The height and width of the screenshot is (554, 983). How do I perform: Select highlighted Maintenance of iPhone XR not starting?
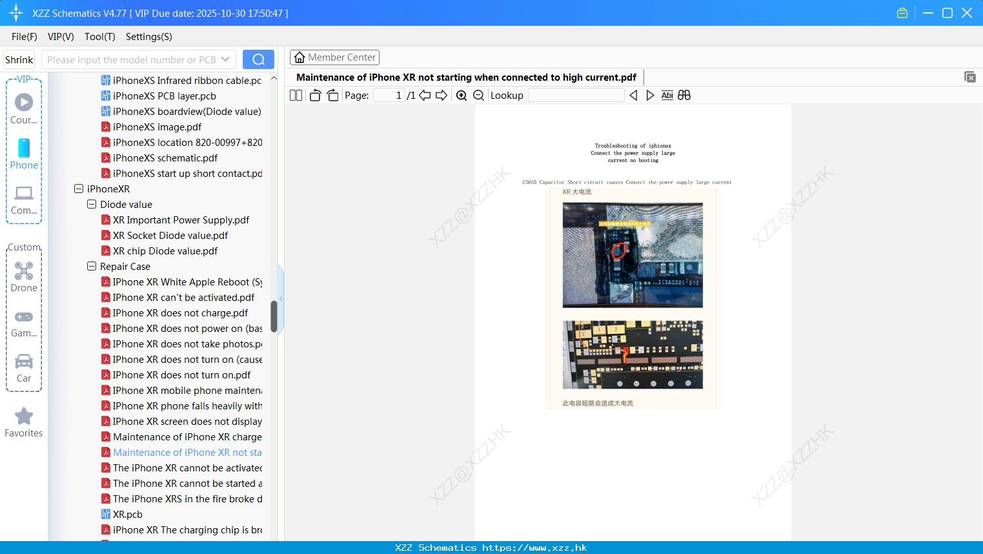pyautogui.click(x=181, y=453)
